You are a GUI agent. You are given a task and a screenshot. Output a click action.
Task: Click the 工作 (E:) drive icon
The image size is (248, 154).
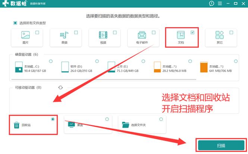[112, 67]
